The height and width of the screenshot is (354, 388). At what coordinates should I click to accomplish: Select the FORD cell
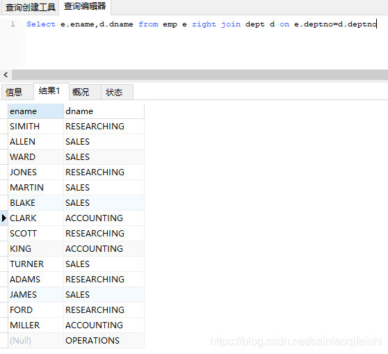pyautogui.click(x=36, y=310)
